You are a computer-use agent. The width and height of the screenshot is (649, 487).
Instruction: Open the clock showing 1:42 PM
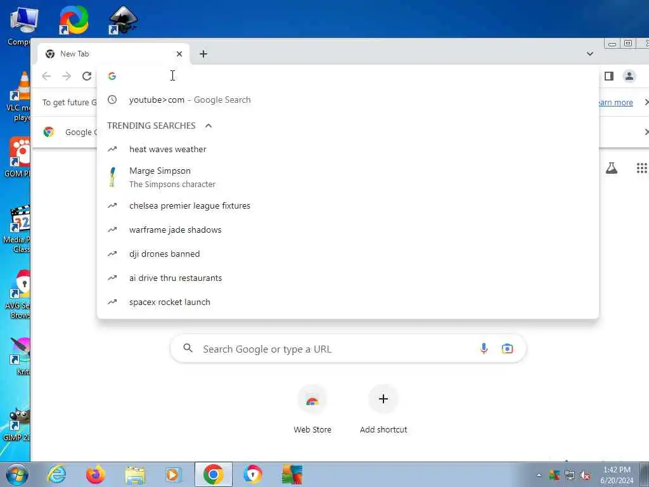(617, 475)
